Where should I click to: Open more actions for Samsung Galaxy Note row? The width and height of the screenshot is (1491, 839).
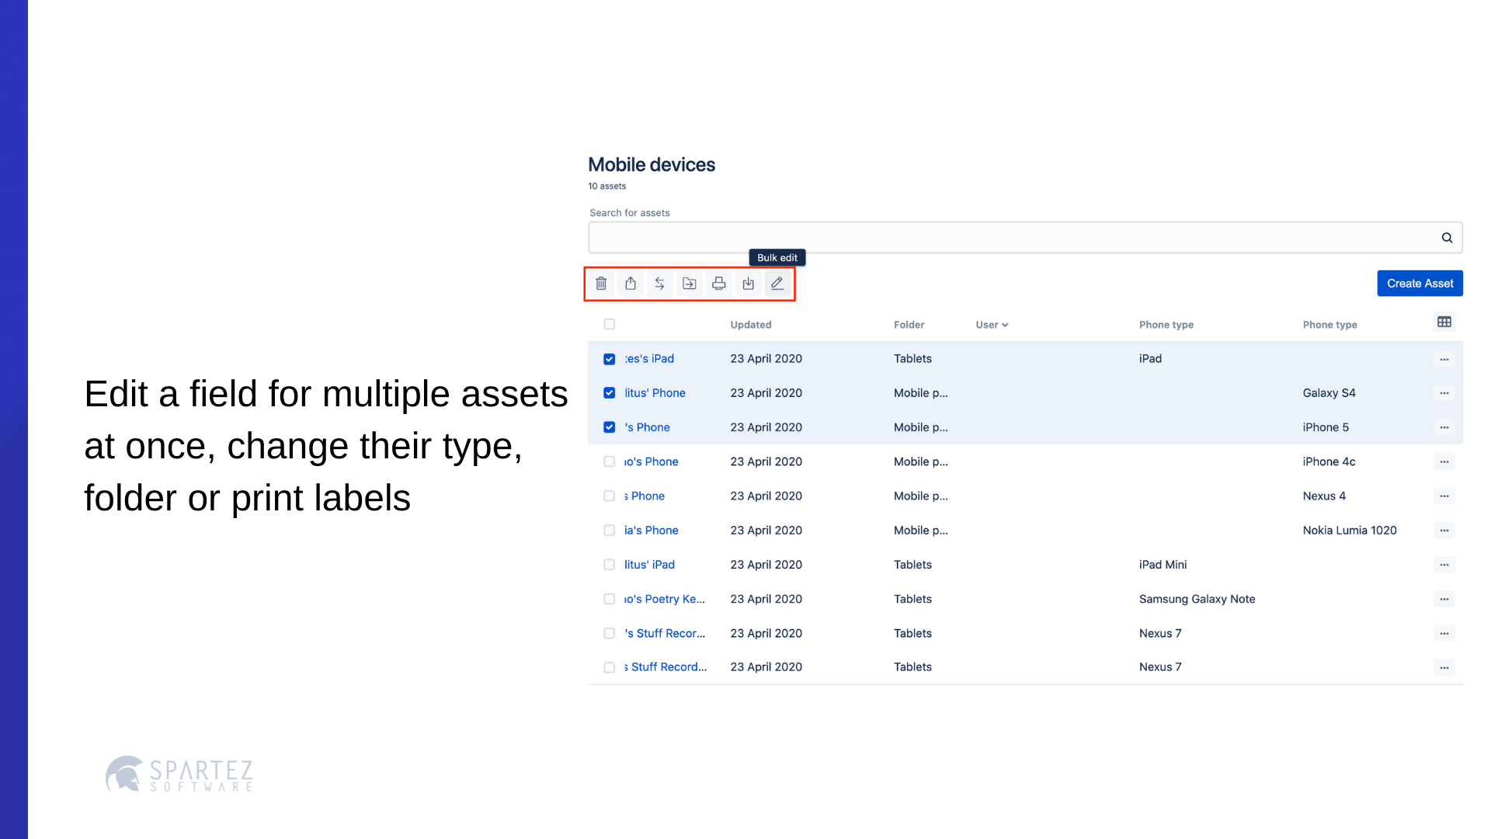1444,599
